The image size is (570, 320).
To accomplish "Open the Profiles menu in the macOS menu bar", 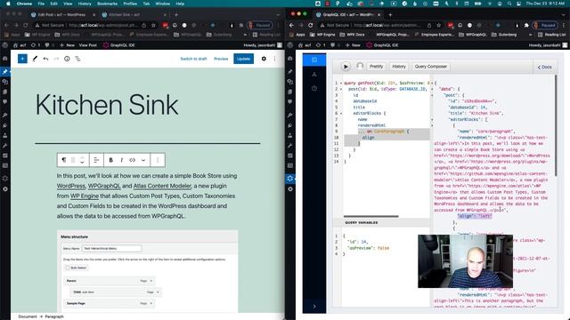I will pyautogui.click(x=130, y=4).
